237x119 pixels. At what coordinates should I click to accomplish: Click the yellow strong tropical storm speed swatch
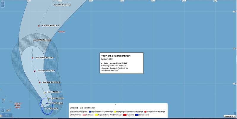coord(115,112)
